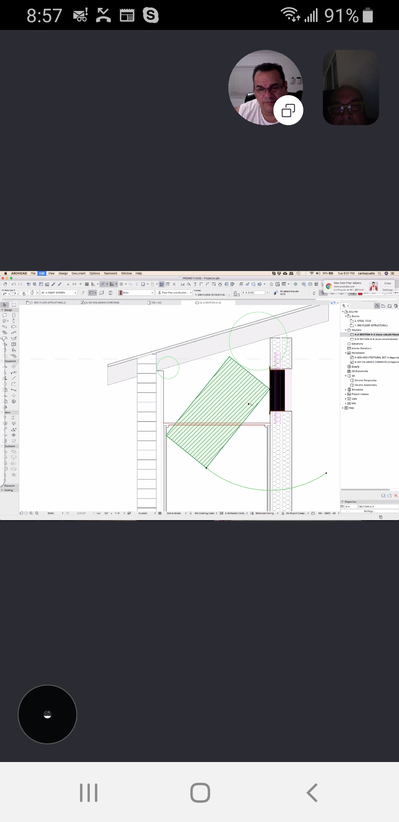Viewport: 399px width, 822px height.
Task: Select the Arrow tool in ArchiCAD toolbox
Action: [5, 305]
